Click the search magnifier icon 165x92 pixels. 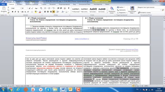tap(163, 10)
